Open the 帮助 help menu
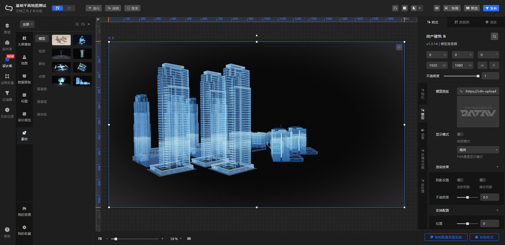 7,232
